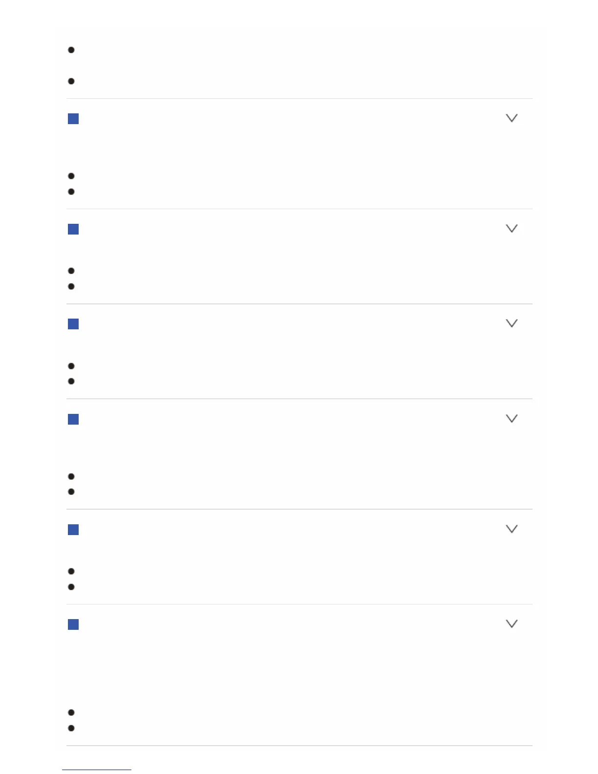Click the first bullet under the first blue square
Image resolution: width=598 pixels, height=774 pixels.
click(x=71, y=176)
